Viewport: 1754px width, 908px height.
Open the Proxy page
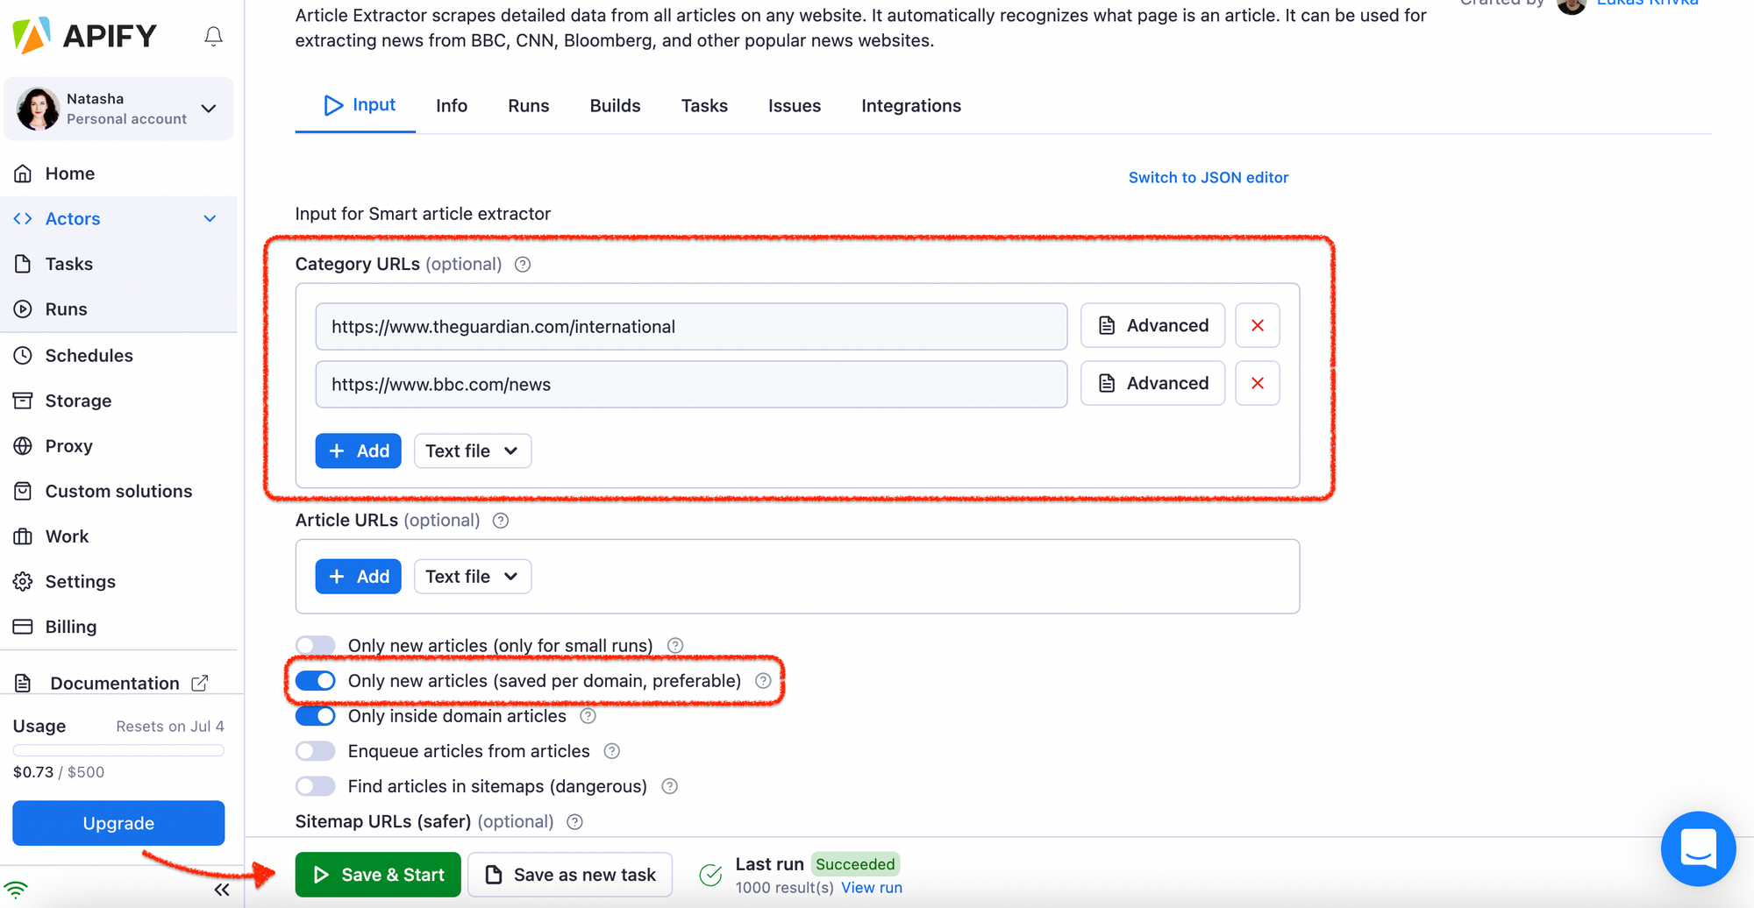69,445
